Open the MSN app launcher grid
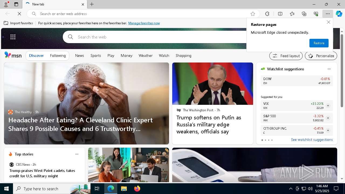This screenshot has width=345, height=194. coord(13,37)
